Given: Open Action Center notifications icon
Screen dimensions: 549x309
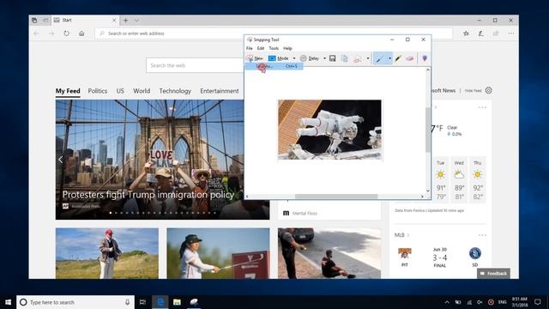Looking at the screenshot, I should 538,302.
